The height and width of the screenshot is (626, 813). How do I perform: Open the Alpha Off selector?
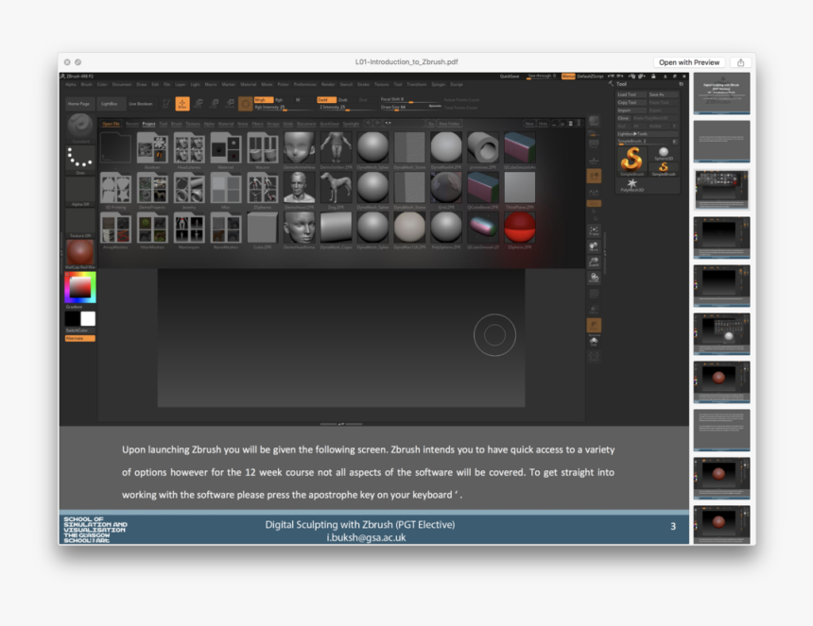pos(80,192)
